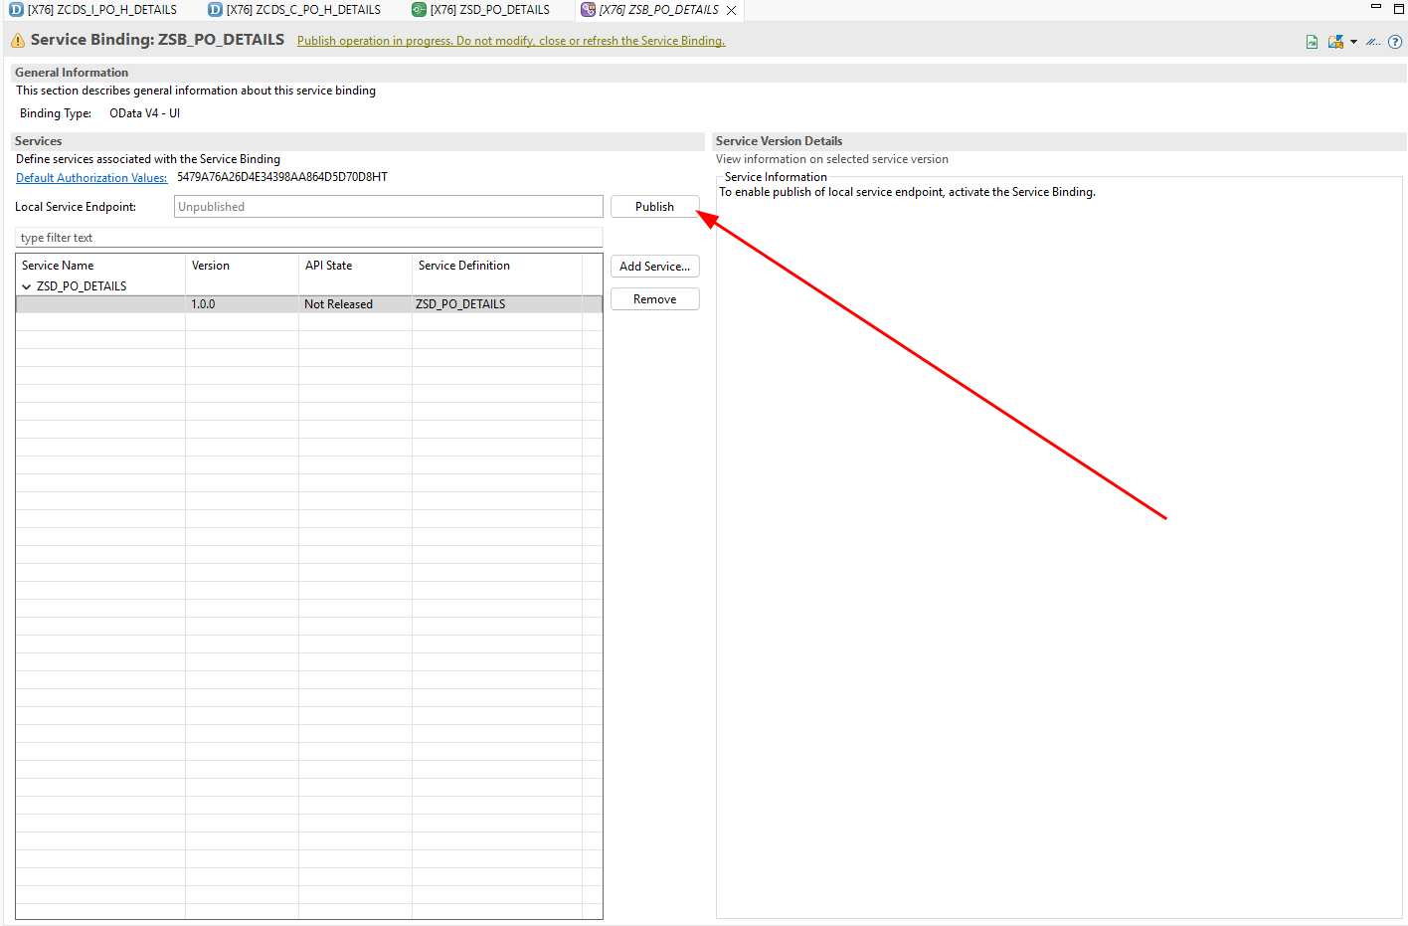
Task: Click the Publish button
Action: tap(654, 207)
